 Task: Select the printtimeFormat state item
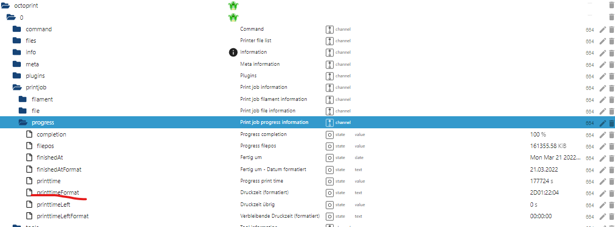tap(58, 192)
